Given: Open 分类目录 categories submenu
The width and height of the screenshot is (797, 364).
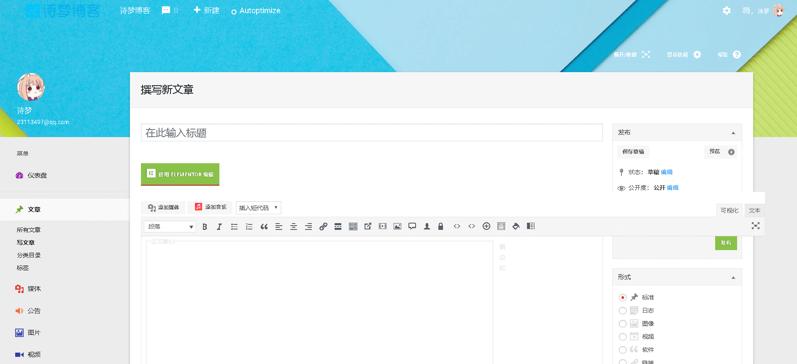Looking at the screenshot, I should [x=29, y=255].
